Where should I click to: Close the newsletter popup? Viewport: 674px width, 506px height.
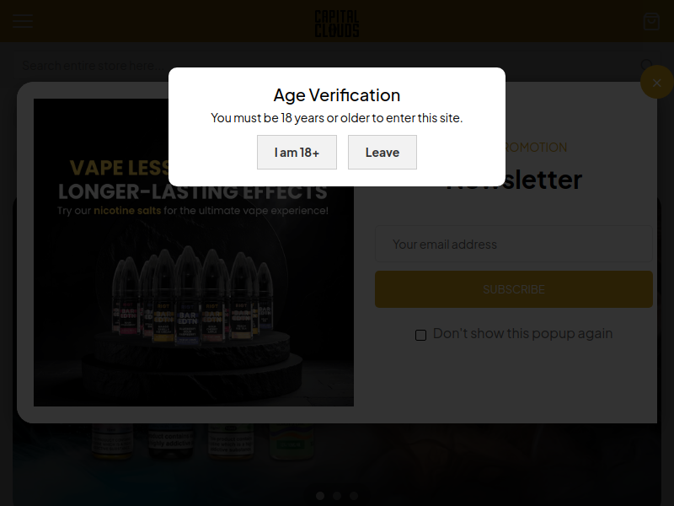(x=656, y=82)
